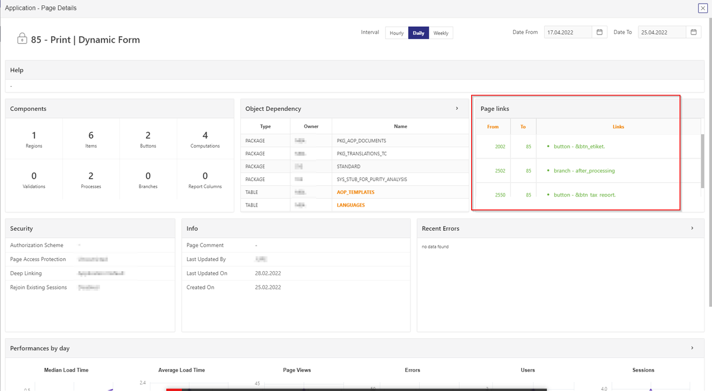
Task: Click the Page Views chart title
Action: [x=297, y=370]
